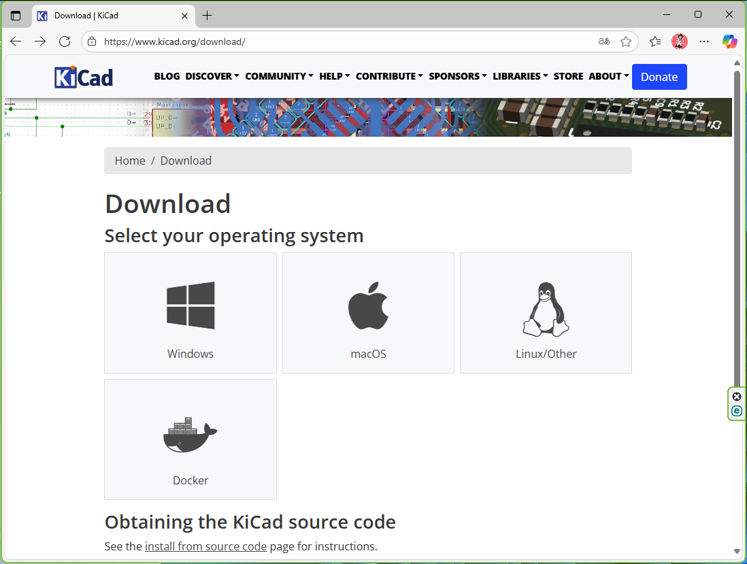Viewport: 747px width, 564px height.
Task: Open Copilot in the browser toolbar
Action: 729,42
